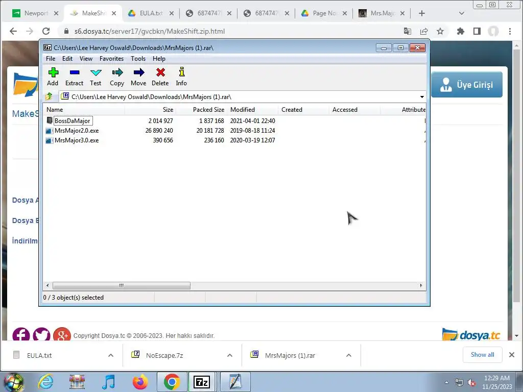The image size is (523, 392).
Task: Sort by the Name column
Action: pos(84,110)
